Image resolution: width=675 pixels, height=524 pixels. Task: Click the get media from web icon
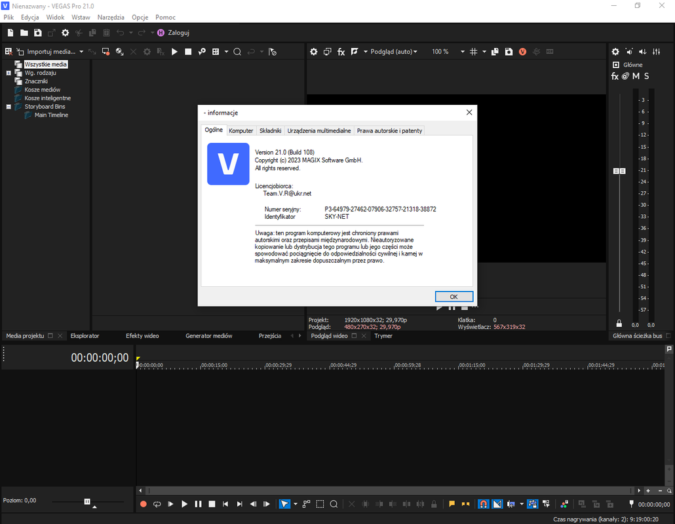(120, 52)
